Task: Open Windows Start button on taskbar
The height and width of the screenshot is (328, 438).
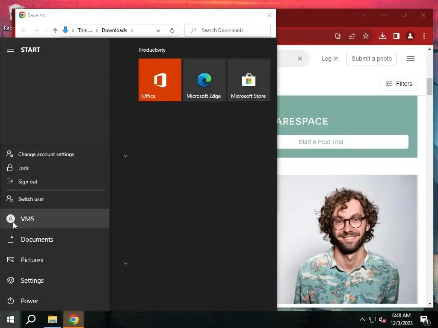Action: tap(10, 319)
